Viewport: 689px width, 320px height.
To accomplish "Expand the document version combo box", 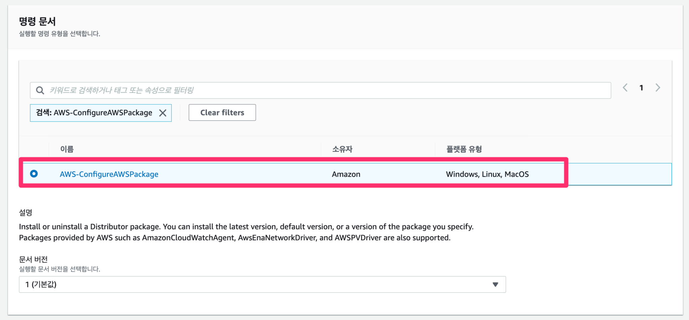I will coord(262,284).
